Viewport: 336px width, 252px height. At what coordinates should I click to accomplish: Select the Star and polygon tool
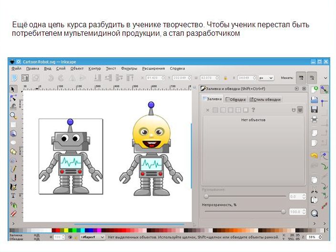tap(13, 152)
